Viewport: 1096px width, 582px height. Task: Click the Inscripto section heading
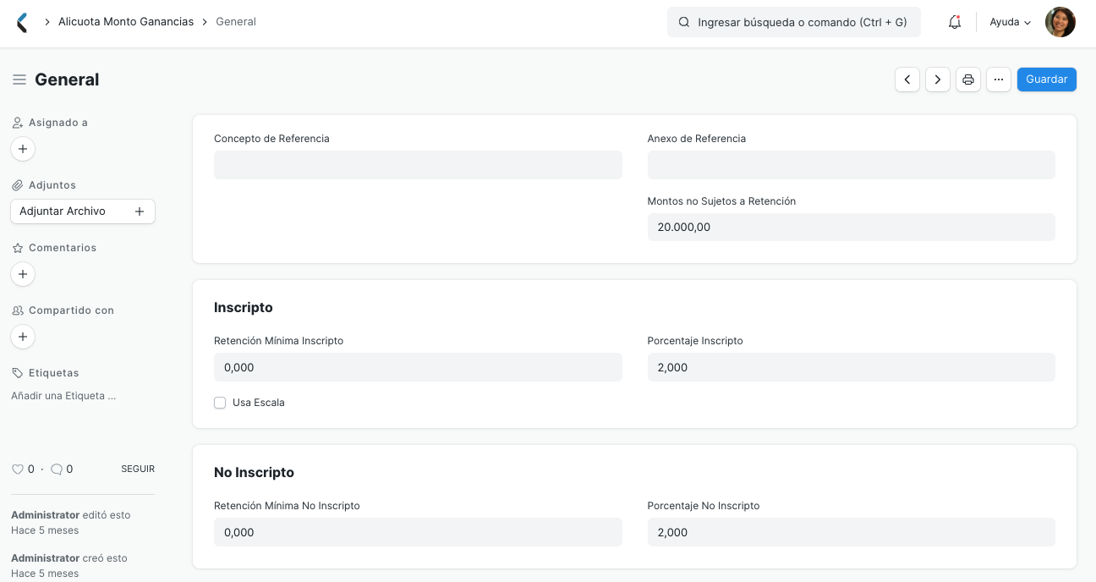[244, 308]
